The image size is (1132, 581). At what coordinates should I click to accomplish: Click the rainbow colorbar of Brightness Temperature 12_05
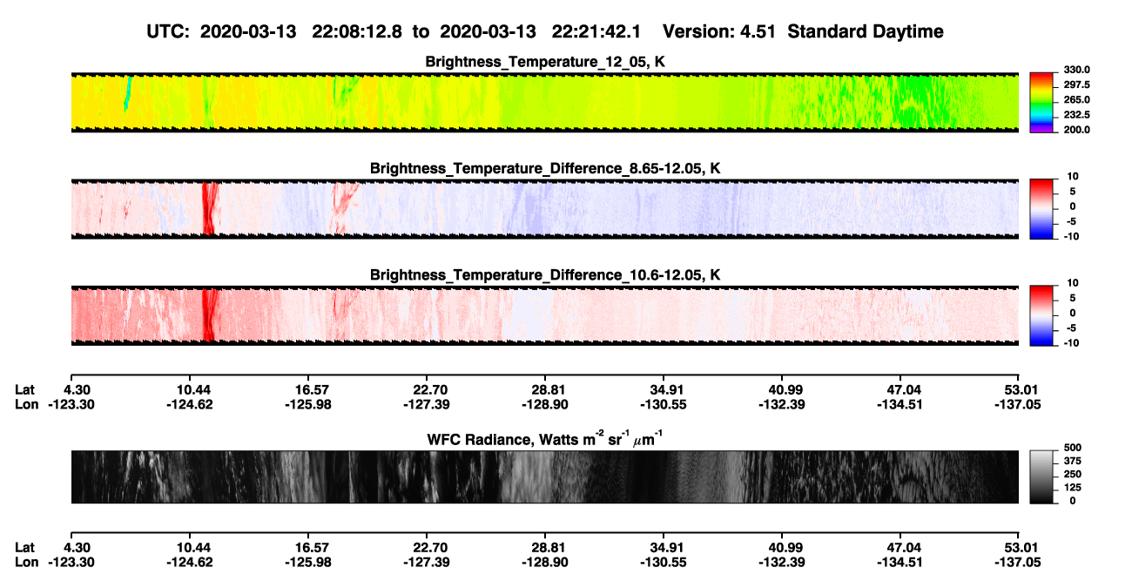(x=1043, y=102)
